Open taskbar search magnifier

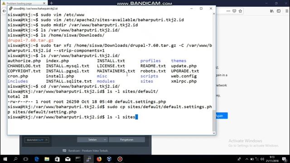(15, 159)
